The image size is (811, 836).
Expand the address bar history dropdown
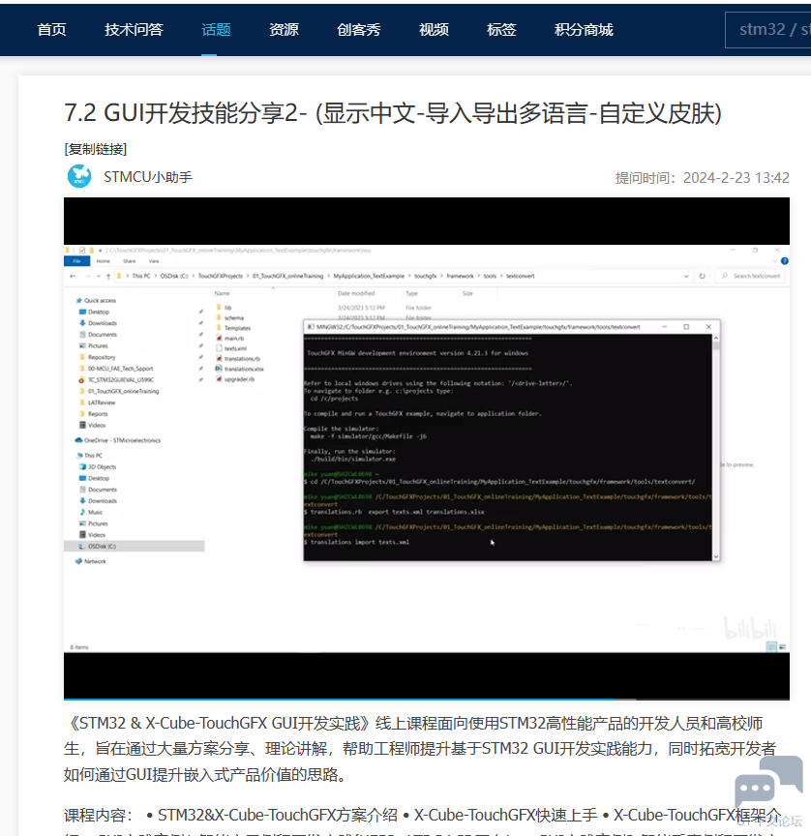[686, 276]
